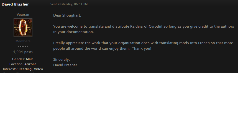Click the "David Brasher" signature under Sincerely
The width and height of the screenshot is (238, 127).
(x=65, y=65)
